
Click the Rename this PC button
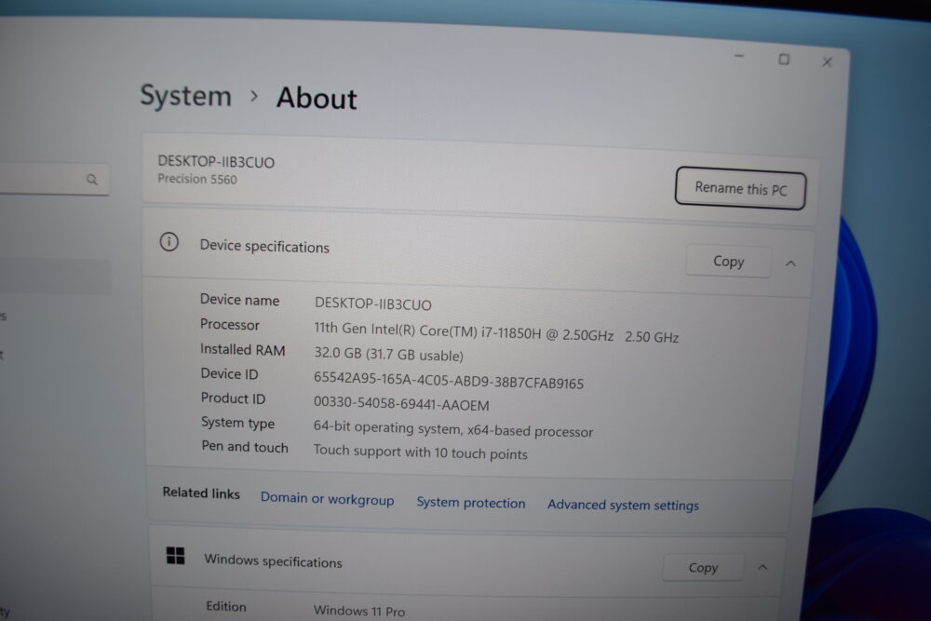pyautogui.click(x=740, y=189)
